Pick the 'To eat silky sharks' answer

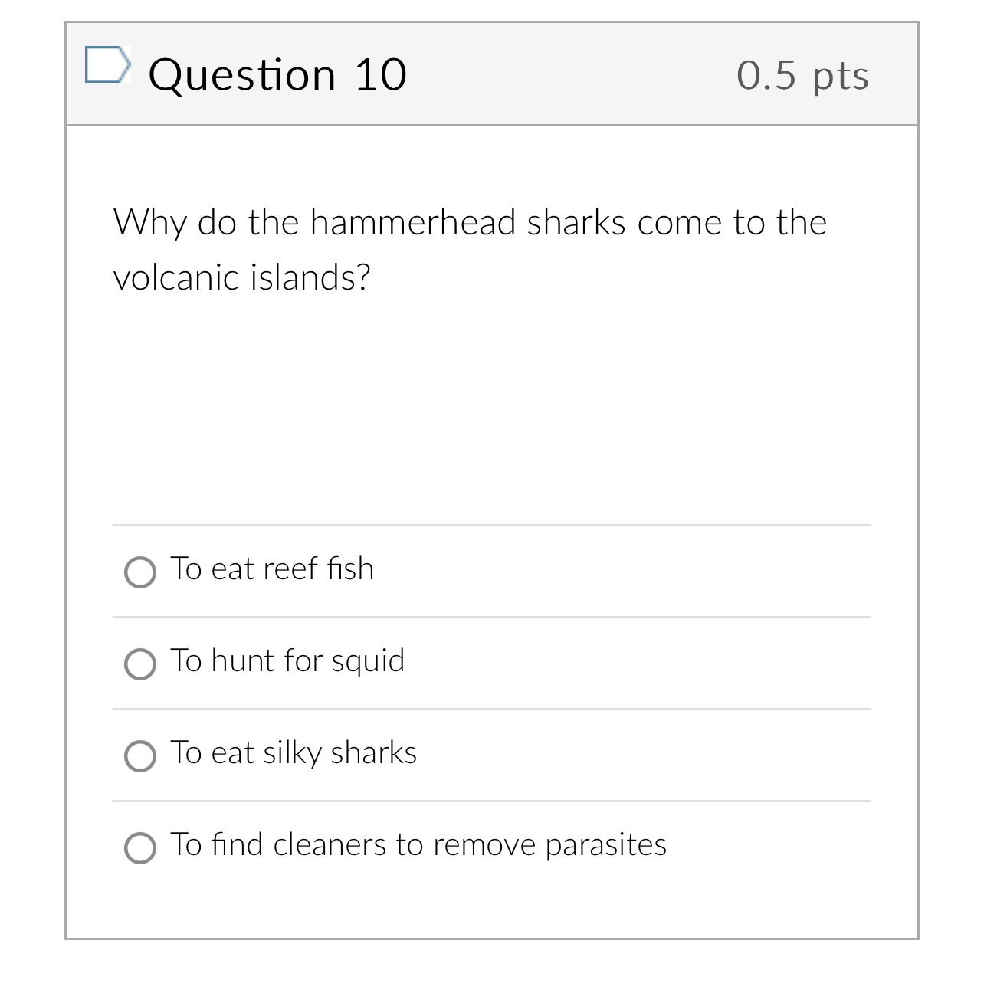pos(140,756)
